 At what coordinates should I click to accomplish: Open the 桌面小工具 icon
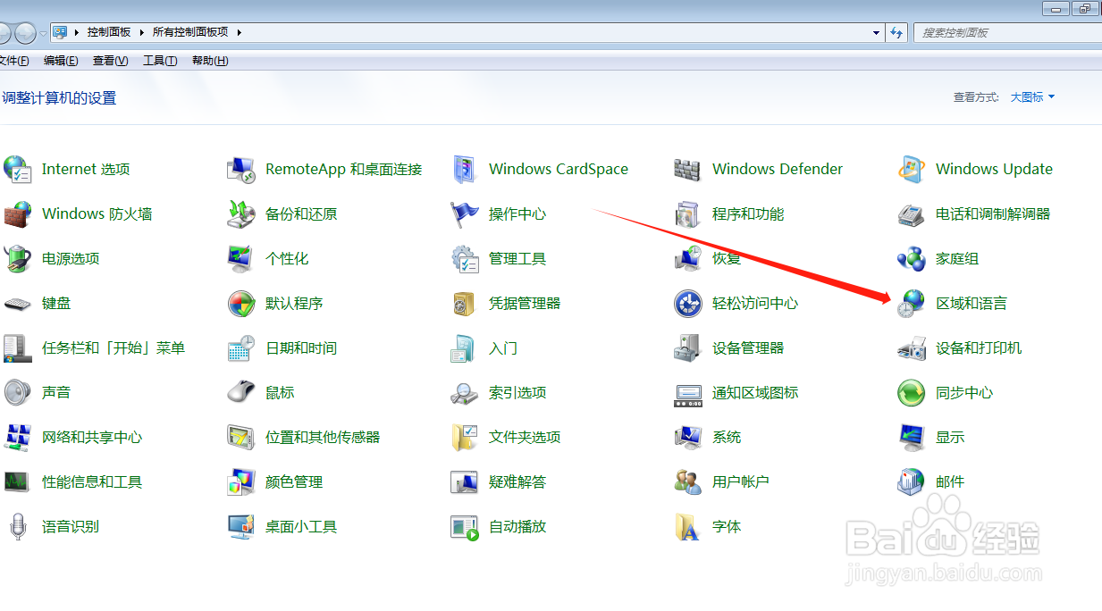(x=241, y=526)
